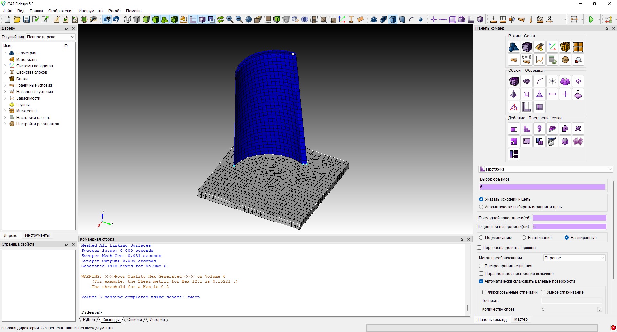Select Mesh mode purple cube icon
Viewport: 617px width, 332px height.
tap(527, 47)
